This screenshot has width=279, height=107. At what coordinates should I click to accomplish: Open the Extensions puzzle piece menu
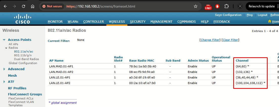(x=226, y=6)
